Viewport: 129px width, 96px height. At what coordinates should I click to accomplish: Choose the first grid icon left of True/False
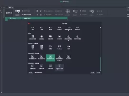tap(33, 47)
